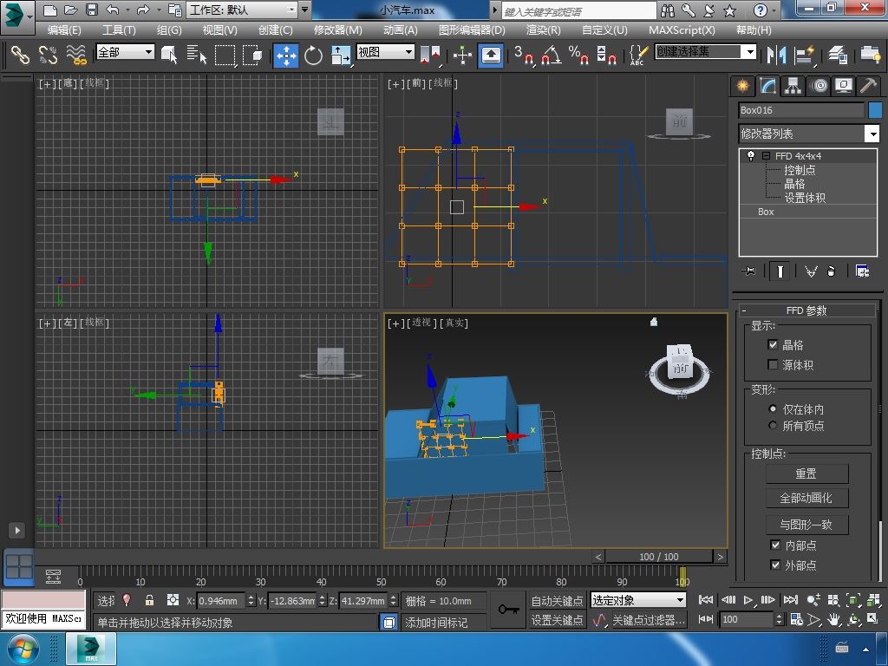Open Configure Modifier Sets icon
888x666 pixels.
click(x=863, y=271)
